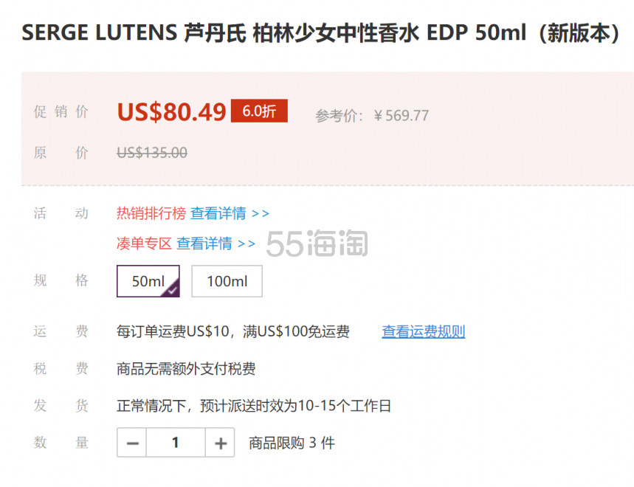Click the 商品限购 3 件 purchase limit note

coord(292,443)
